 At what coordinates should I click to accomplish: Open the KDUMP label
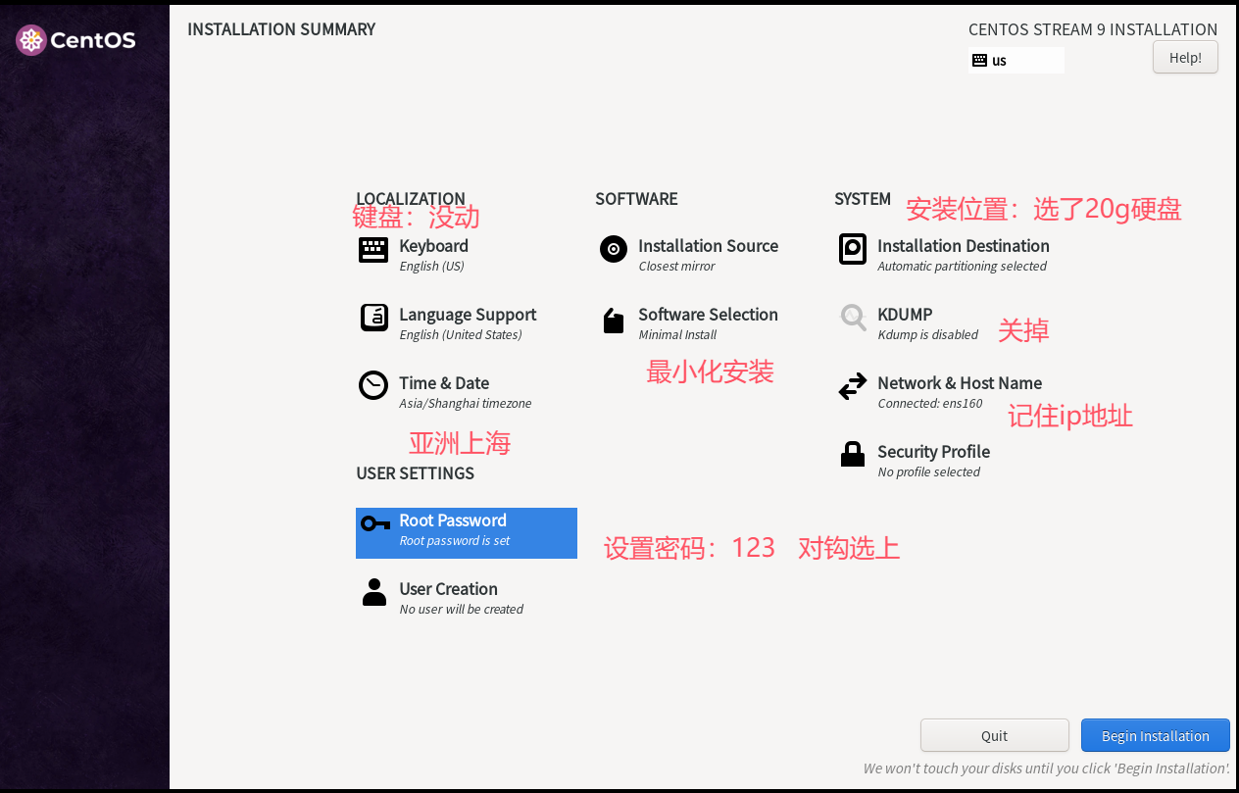point(905,315)
